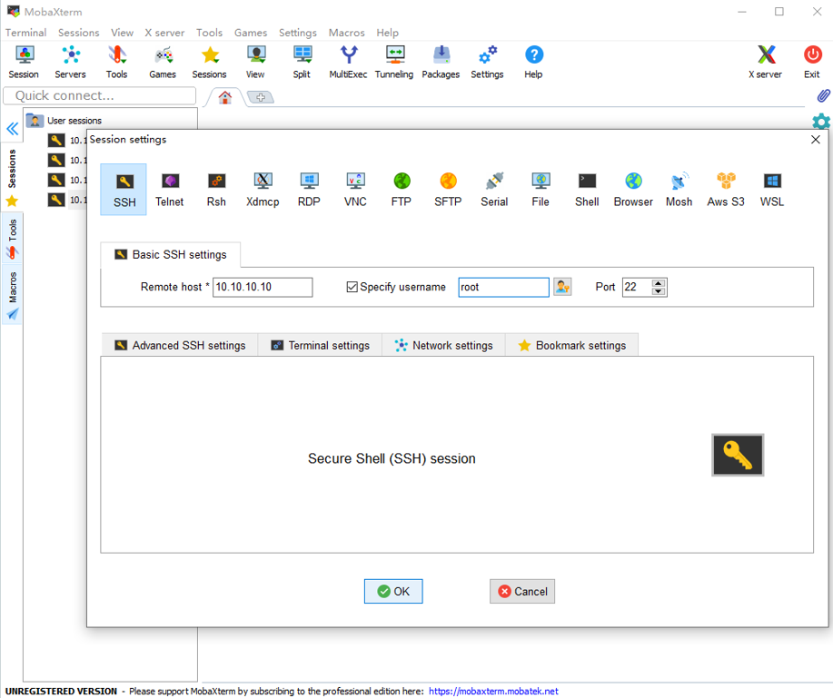The width and height of the screenshot is (833, 698).
Task: Open X server menu
Action: click(x=164, y=33)
